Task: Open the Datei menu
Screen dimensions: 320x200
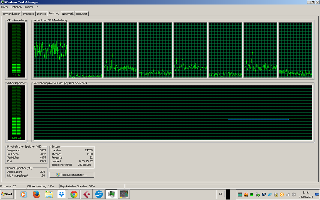Action: point(4,7)
